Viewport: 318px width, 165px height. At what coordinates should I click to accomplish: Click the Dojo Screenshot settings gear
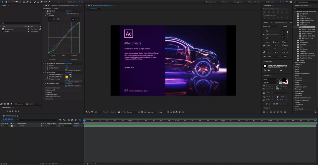coord(265,70)
